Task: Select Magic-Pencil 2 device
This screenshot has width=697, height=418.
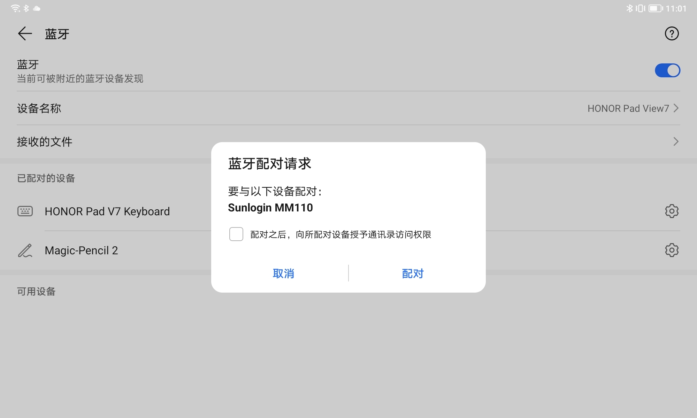Action: (82, 250)
